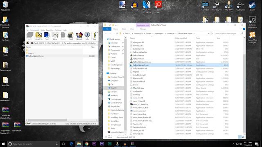Switch to the View ribbon tab
The image size is (262, 147).
(x=132, y=29)
